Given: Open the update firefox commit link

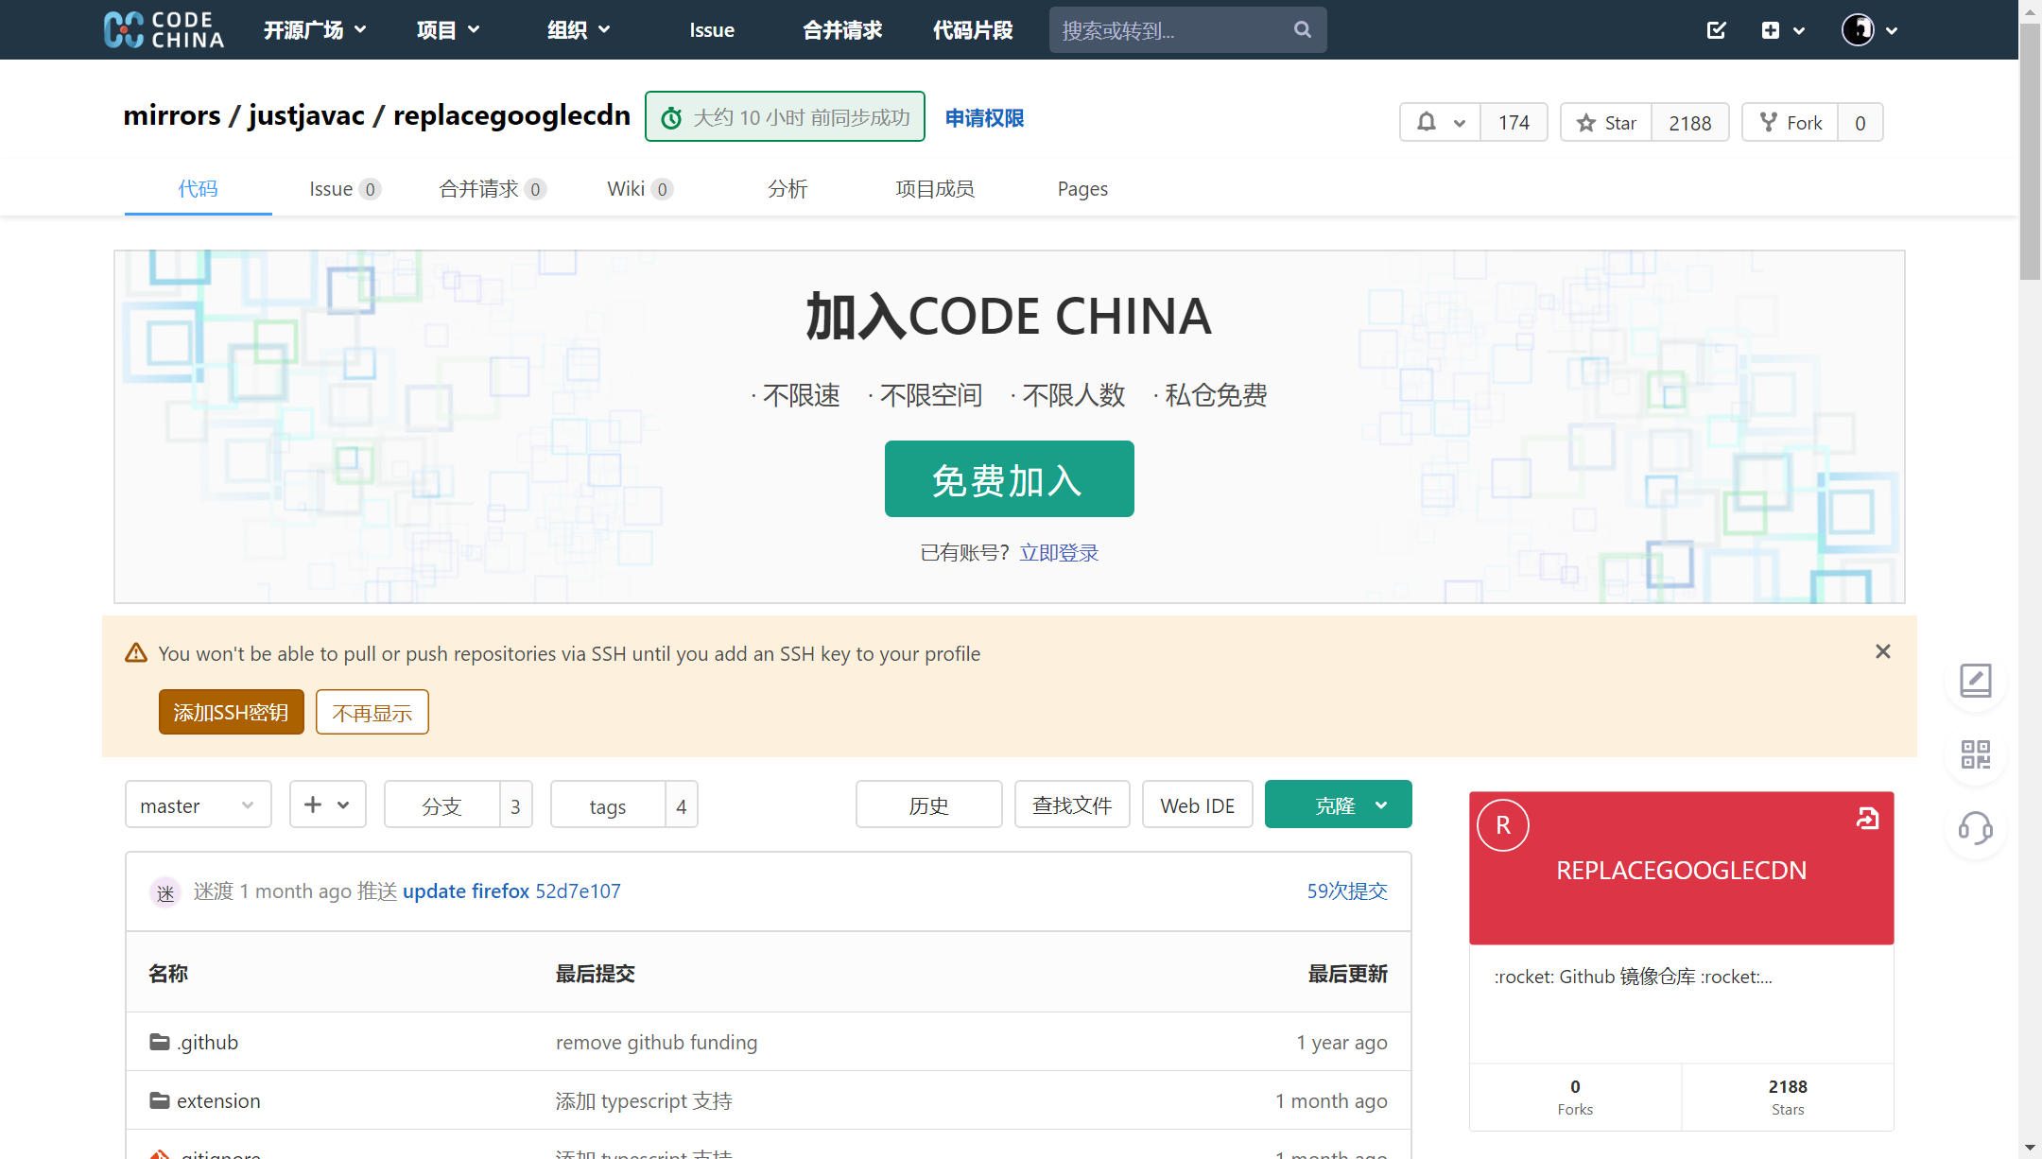Looking at the screenshot, I should point(466,891).
